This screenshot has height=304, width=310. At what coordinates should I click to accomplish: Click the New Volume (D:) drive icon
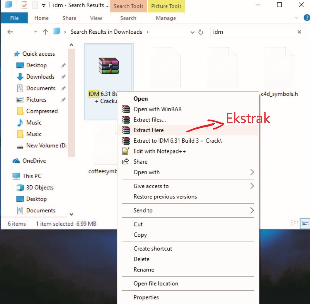tap(20, 147)
